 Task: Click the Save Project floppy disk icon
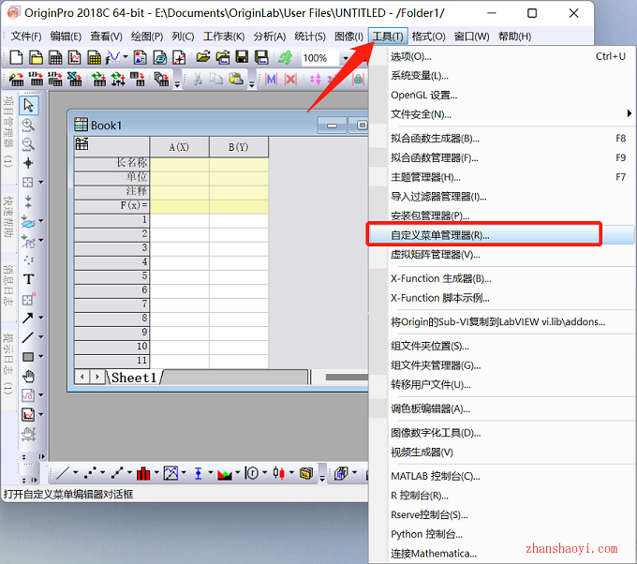pyautogui.click(x=242, y=57)
